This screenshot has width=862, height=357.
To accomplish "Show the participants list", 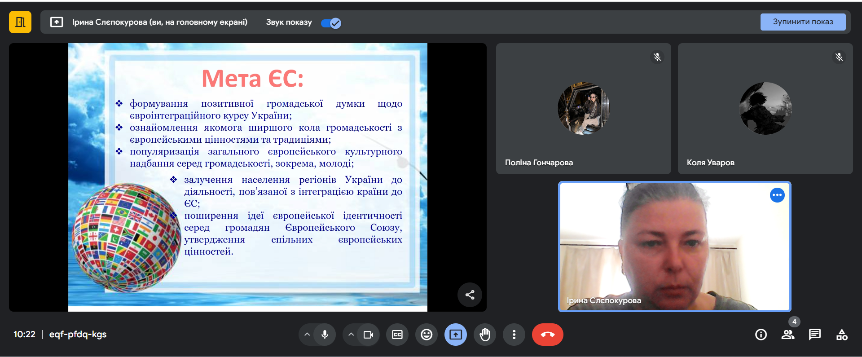I will [x=788, y=335].
